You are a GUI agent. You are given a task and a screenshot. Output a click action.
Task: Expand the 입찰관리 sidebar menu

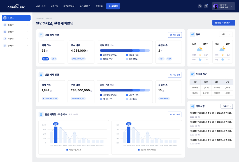pos(16,25)
